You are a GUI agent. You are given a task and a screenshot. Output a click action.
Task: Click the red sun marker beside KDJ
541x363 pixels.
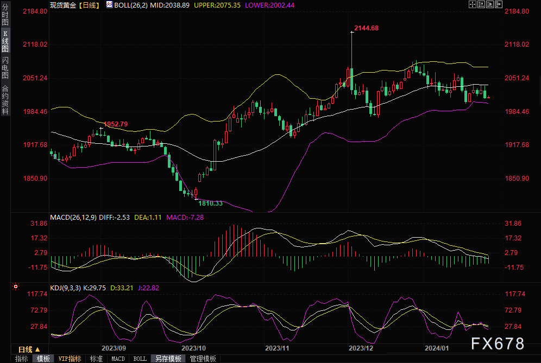pos(16,286)
